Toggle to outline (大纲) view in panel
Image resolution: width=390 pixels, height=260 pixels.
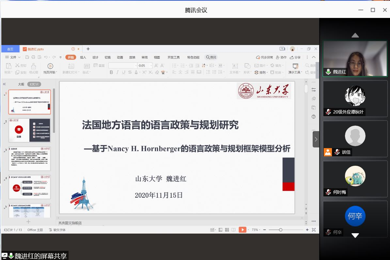click(x=21, y=84)
